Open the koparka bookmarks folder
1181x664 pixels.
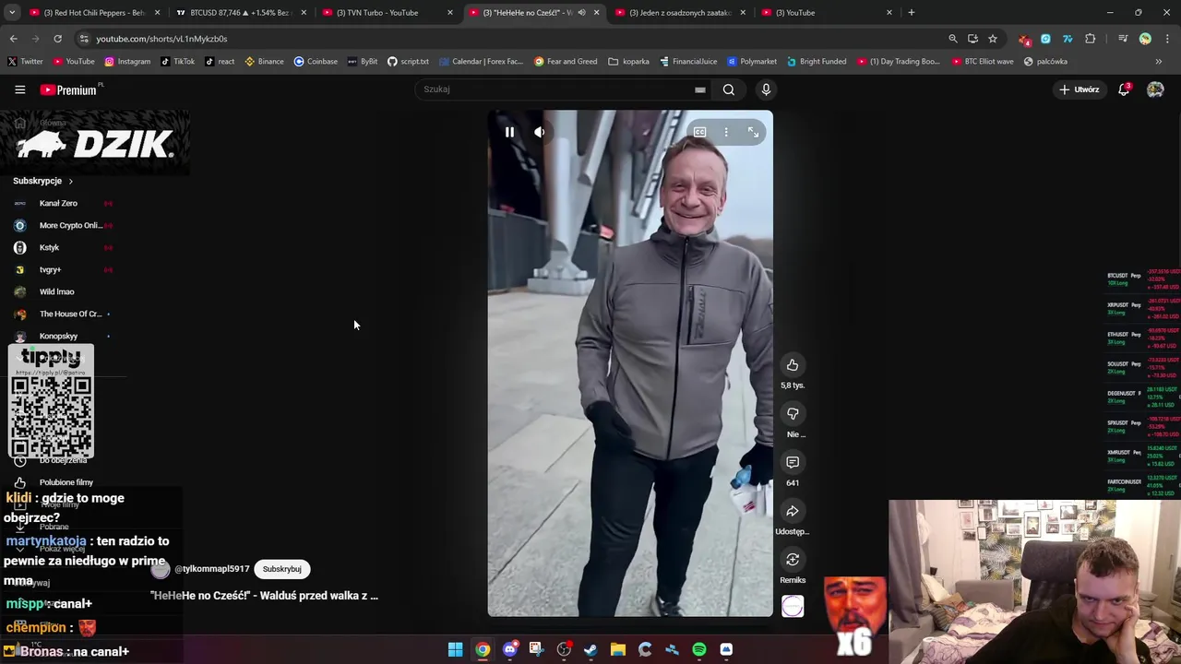(x=628, y=62)
